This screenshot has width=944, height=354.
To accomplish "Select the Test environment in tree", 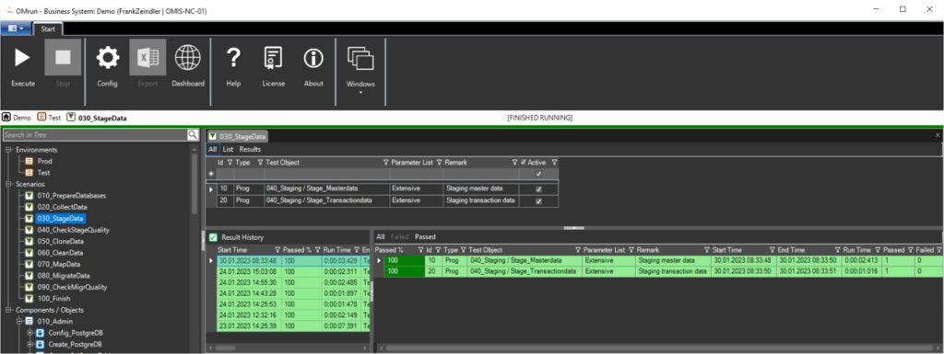I will [x=44, y=173].
